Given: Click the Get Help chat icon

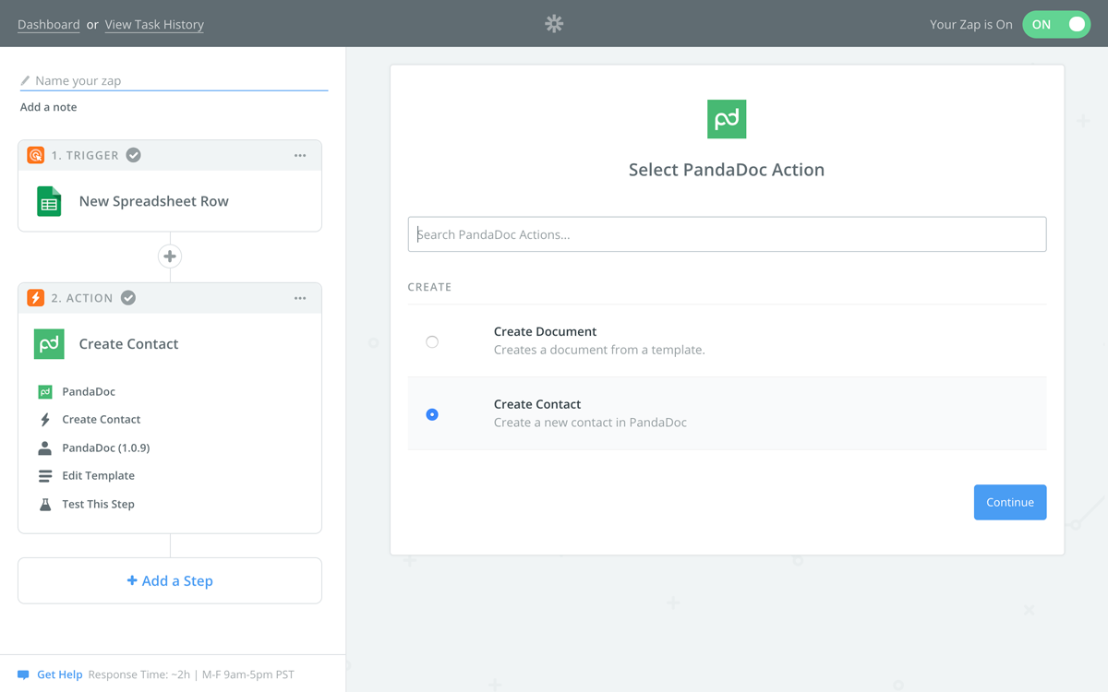Looking at the screenshot, I should [24, 674].
